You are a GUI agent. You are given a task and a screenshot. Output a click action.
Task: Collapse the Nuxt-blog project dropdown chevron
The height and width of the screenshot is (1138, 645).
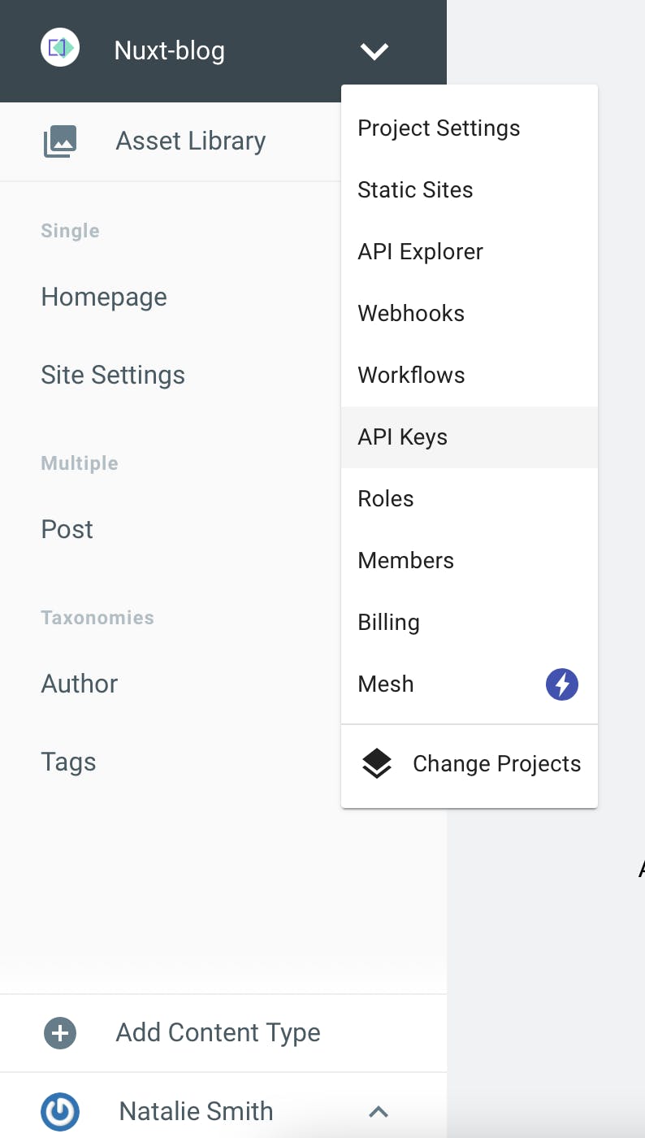(x=374, y=51)
